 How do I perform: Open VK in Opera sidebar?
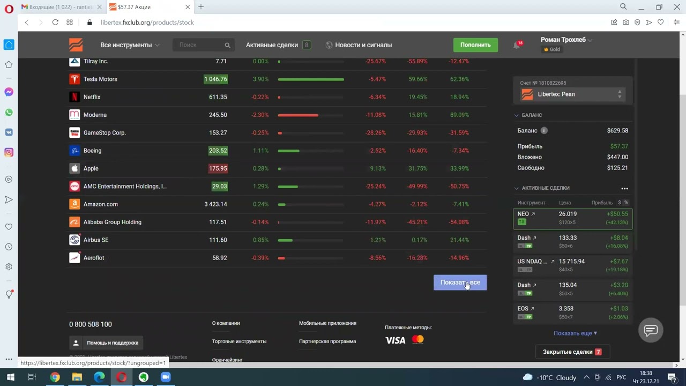point(9,132)
